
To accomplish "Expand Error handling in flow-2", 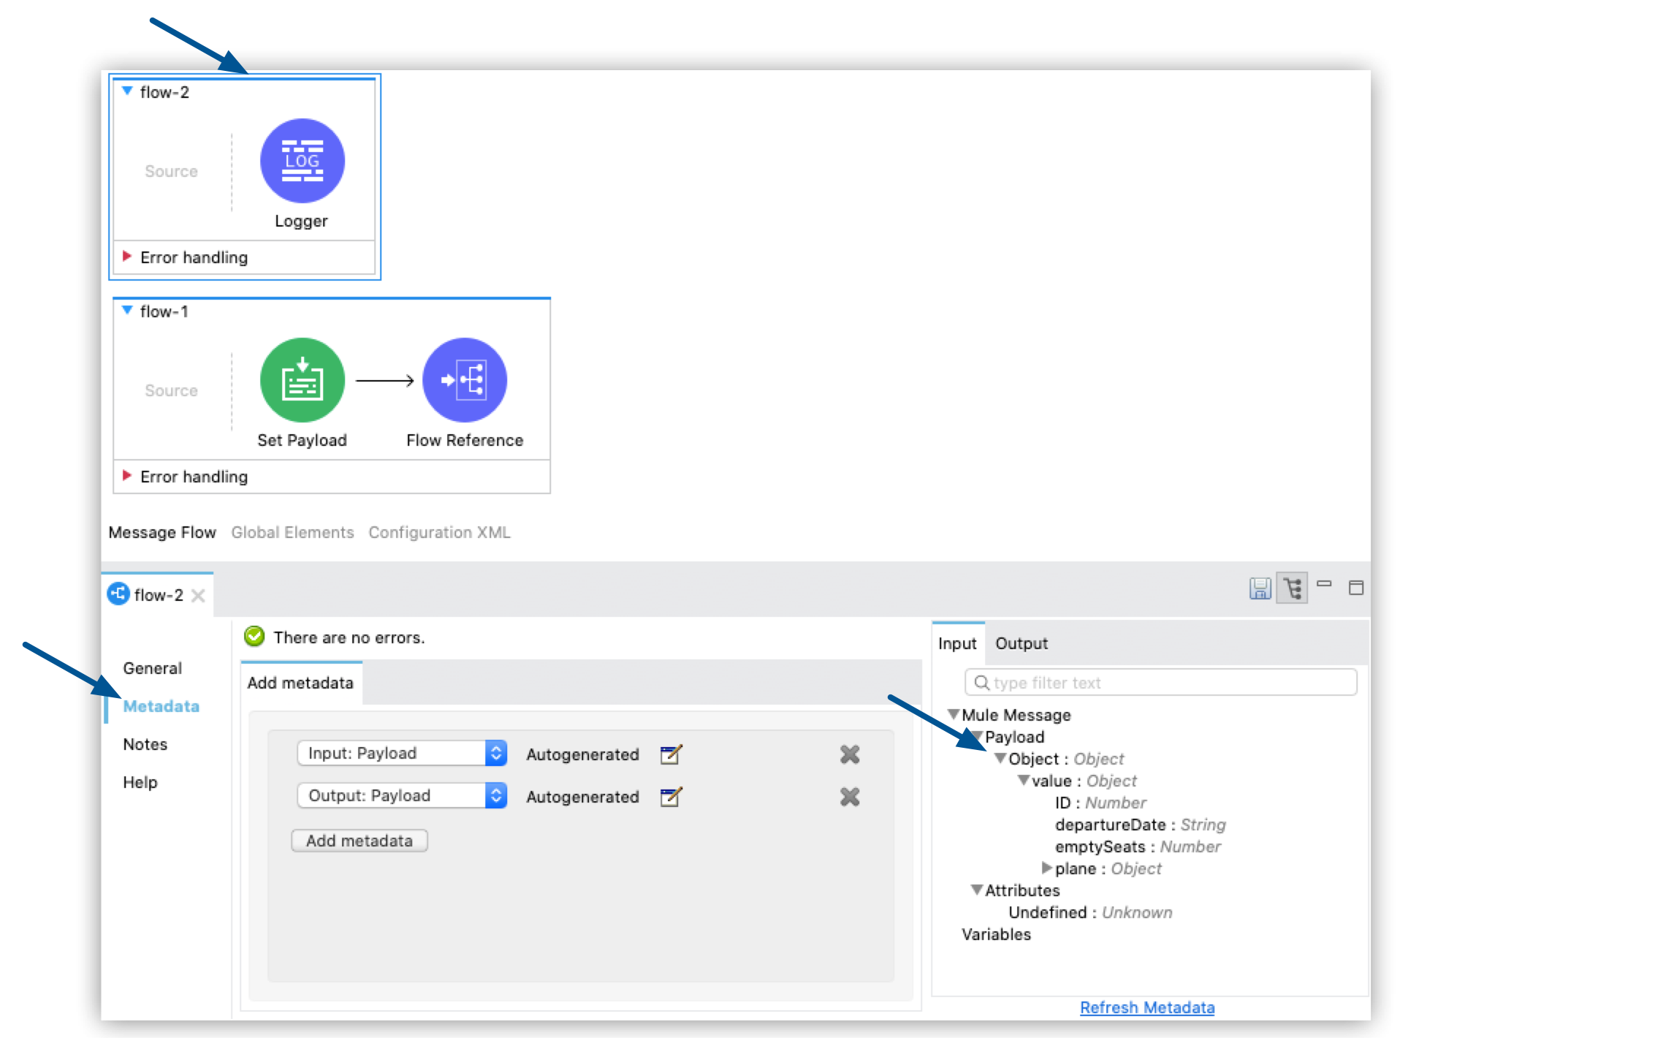I will pos(126,257).
